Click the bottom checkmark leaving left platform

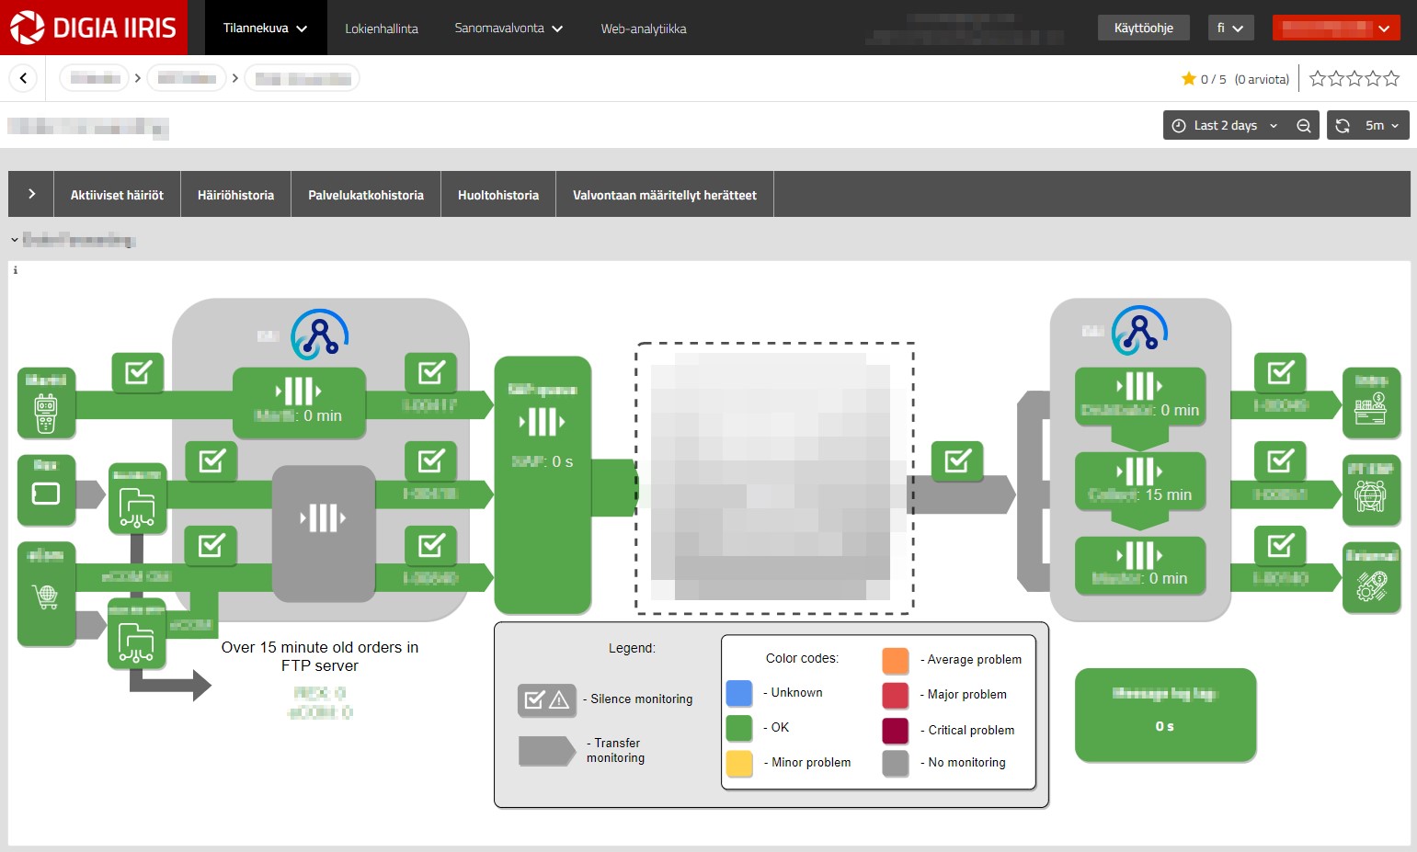point(431,545)
